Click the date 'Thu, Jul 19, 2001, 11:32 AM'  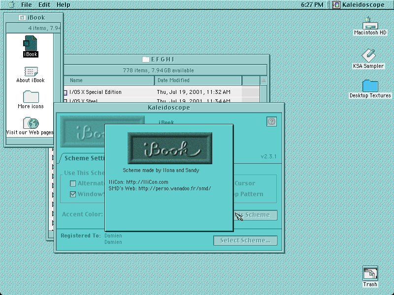tap(194, 92)
